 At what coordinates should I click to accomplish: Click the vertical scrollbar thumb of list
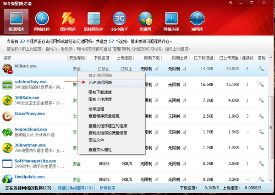click(x=271, y=127)
